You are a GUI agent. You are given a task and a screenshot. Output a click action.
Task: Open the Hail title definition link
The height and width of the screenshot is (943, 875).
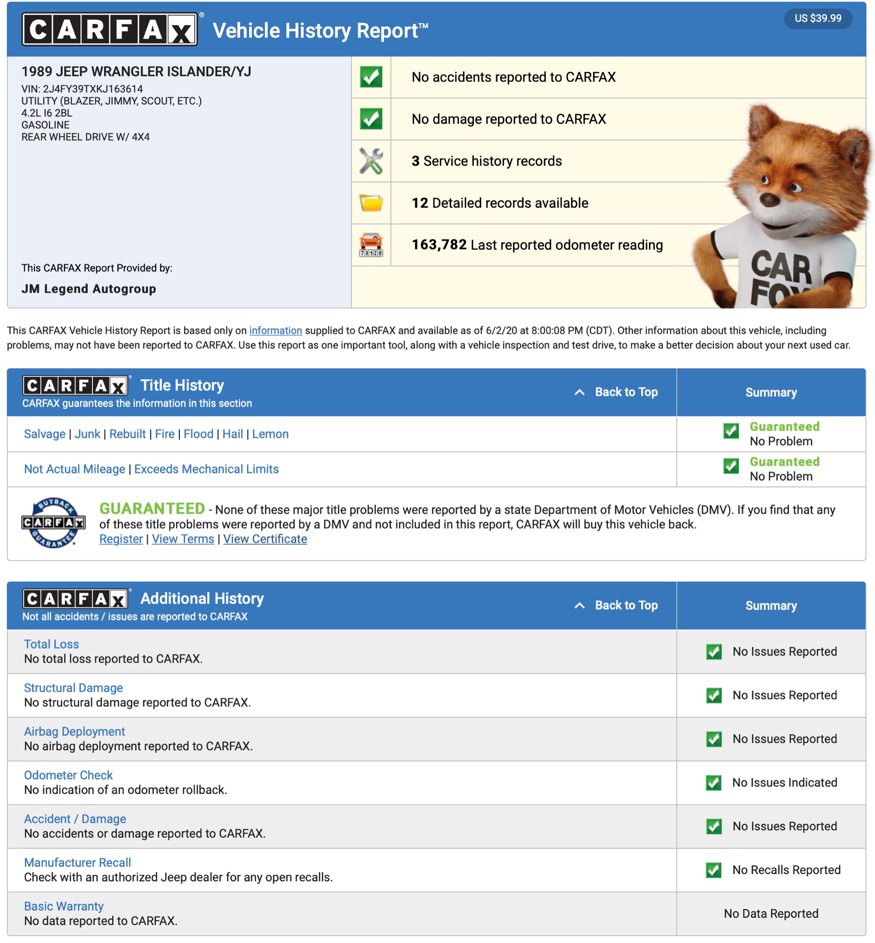pos(232,434)
